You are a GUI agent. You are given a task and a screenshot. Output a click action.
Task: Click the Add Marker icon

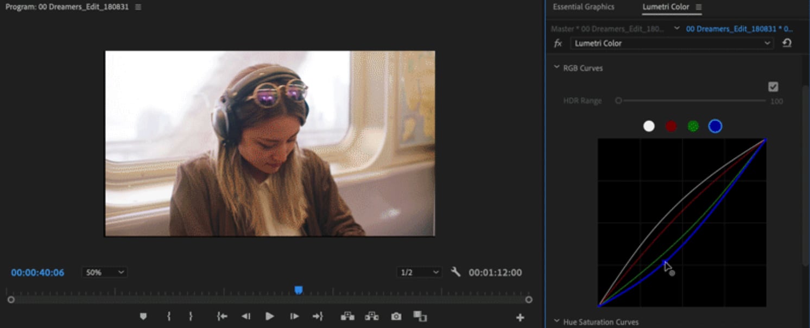click(143, 316)
